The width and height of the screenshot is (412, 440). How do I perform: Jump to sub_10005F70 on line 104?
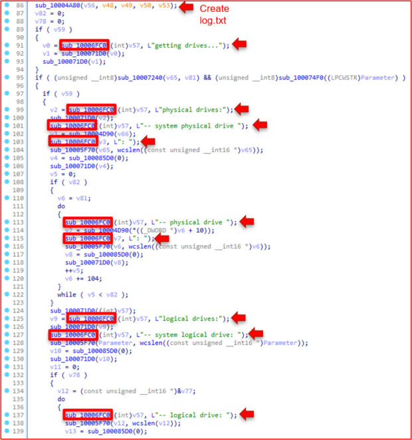click(72, 150)
